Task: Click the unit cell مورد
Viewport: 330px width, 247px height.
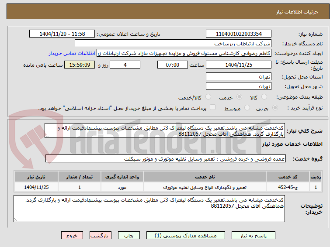Action: pyautogui.click(x=122, y=187)
